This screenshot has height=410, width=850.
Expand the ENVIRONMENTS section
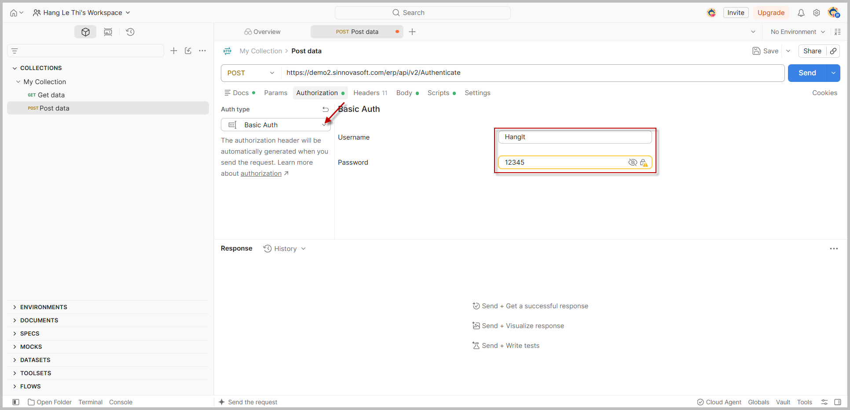[x=44, y=307]
